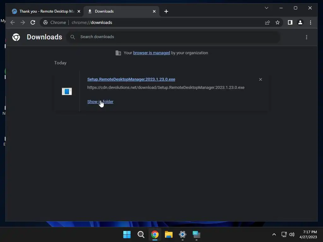The width and height of the screenshot is (323, 242).
Task: Open Setup.RemoteDesktopManager.2023.1.23.0.exe file link
Action: (131, 79)
